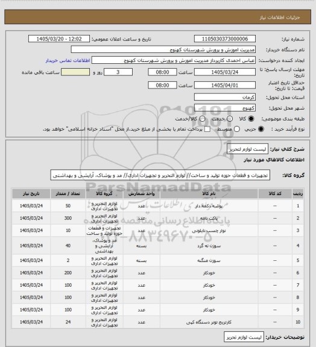The width and height of the screenshot is (316, 347).
Task: Click quantity 200 in row 6
Action: point(68,273)
